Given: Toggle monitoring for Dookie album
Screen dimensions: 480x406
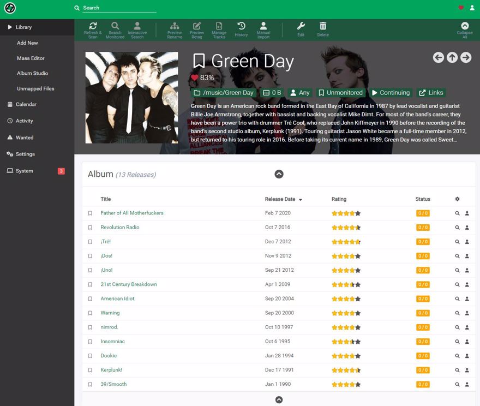Looking at the screenshot, I should tap(90, 356).
